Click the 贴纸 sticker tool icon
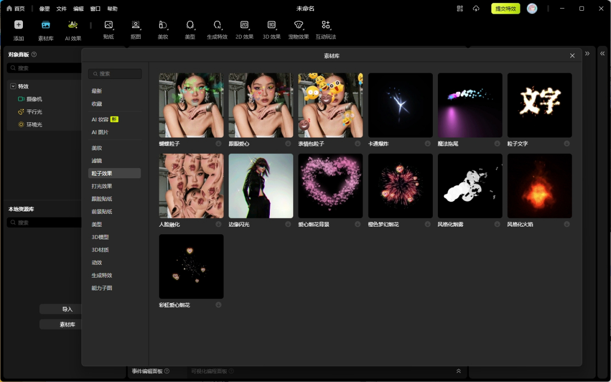 coord(108,25)
